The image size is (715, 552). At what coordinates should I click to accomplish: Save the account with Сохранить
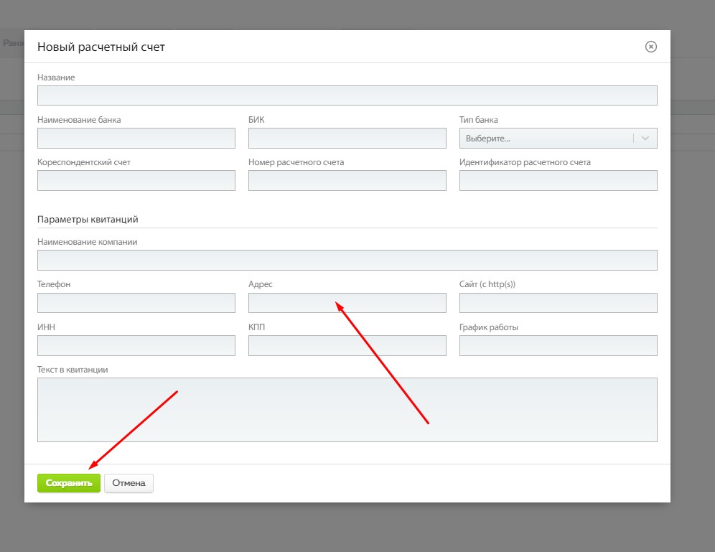pos(69,483)
